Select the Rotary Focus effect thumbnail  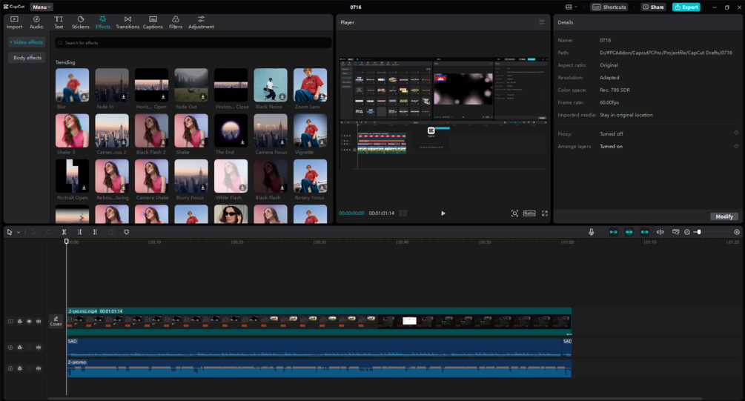pyautogui.click(x=311, y=176)
